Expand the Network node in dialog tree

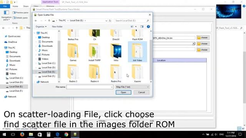pyautogui.click(x=35, y=82)
